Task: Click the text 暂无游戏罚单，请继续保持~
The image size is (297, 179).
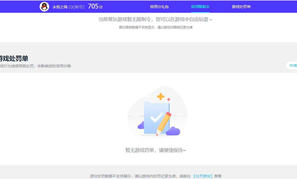Action: coord(156,150)
